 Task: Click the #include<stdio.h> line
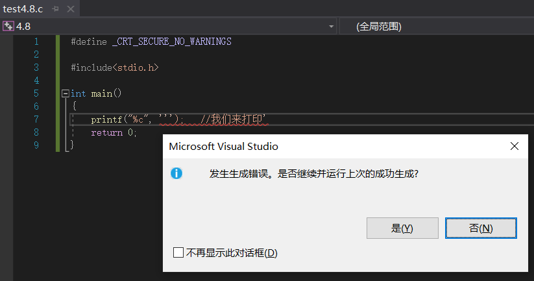click(x=115, y=67)
